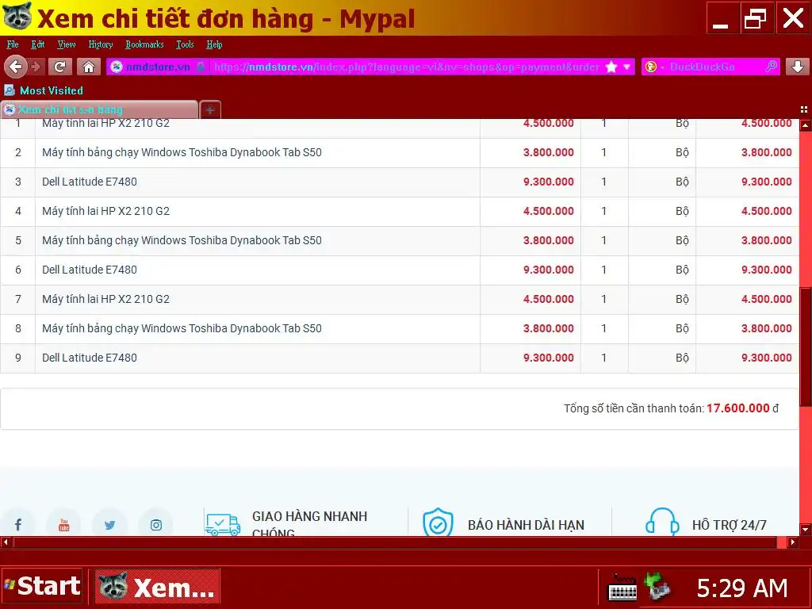Click the horizontal scrollbar left arrow
The image size is (812, 609).
[6, 542]
